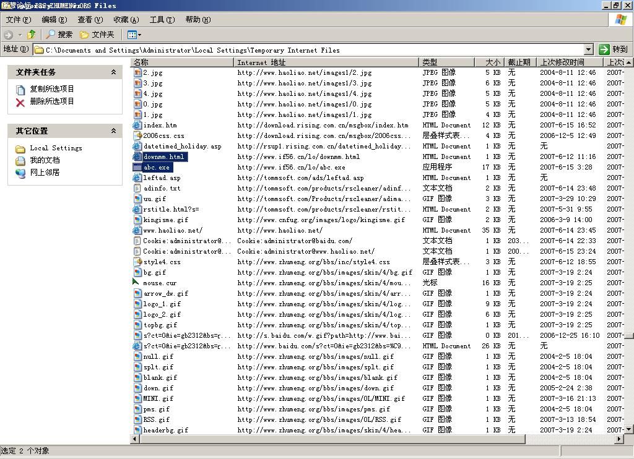Open the Tools (工具) menu
The width and height of the screenshot is (634, 459).
click(x=162, y=20)
